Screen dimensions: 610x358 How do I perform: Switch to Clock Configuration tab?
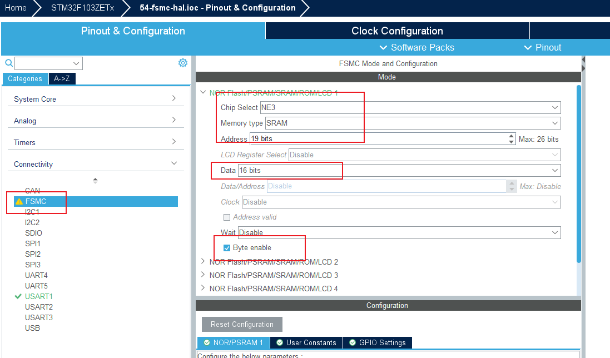(397, 31)
